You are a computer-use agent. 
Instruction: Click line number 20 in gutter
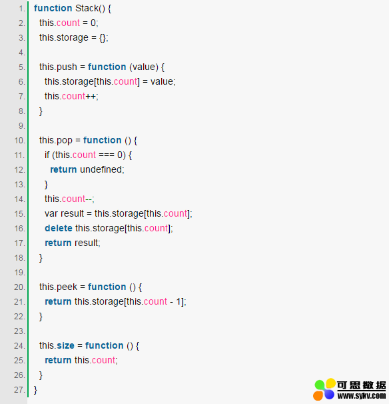[19, 287]
